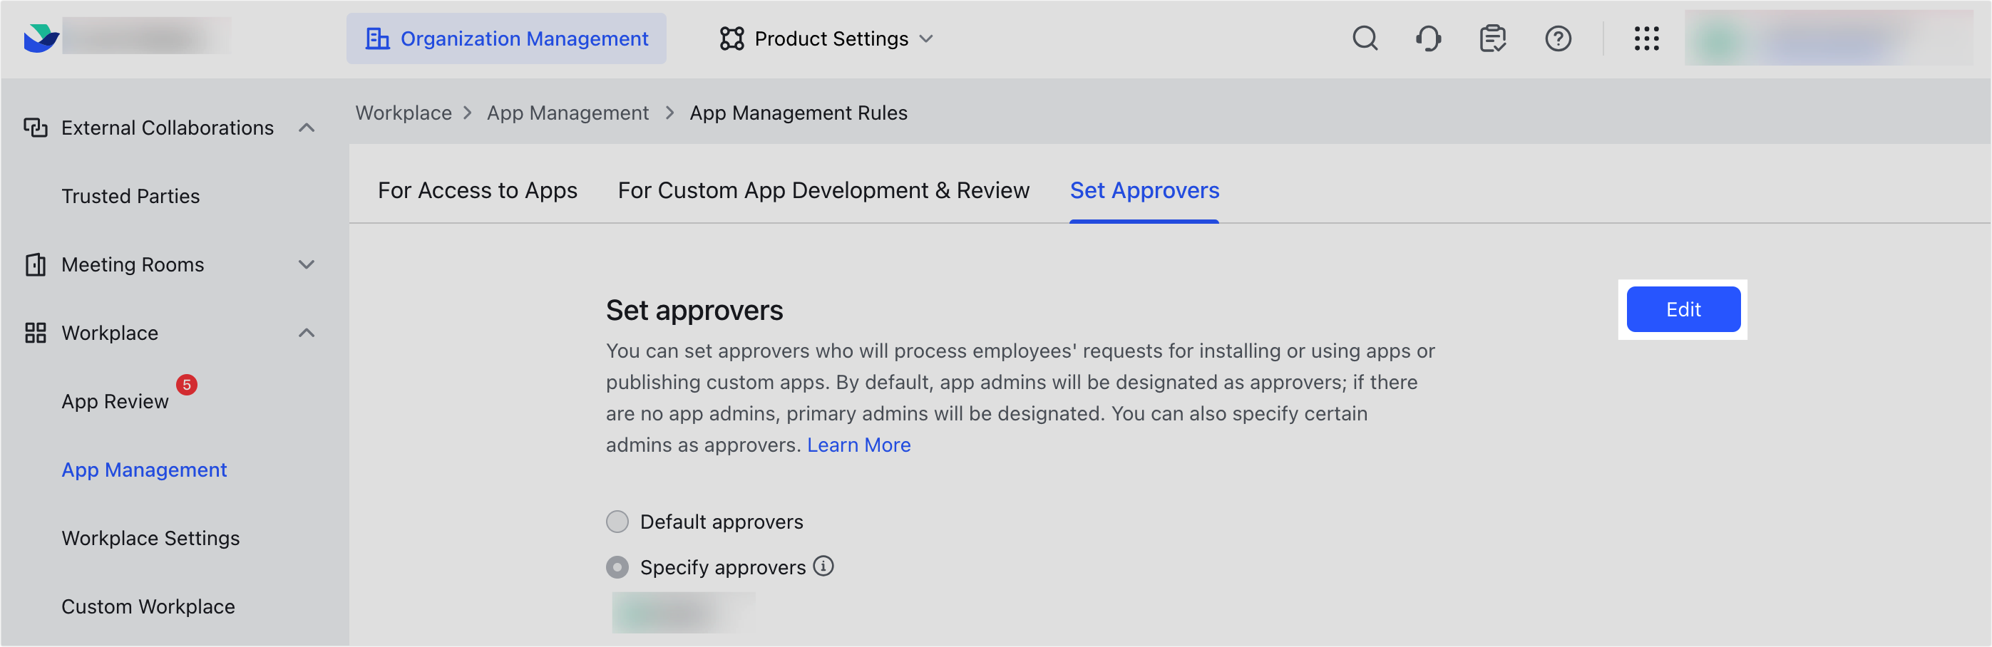
Task: Switch to the For Access to Apps tab
Action: pos(477,190)
